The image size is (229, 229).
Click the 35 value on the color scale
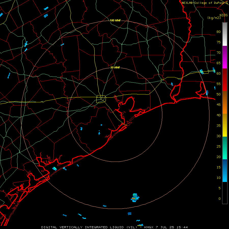[219, 126]
